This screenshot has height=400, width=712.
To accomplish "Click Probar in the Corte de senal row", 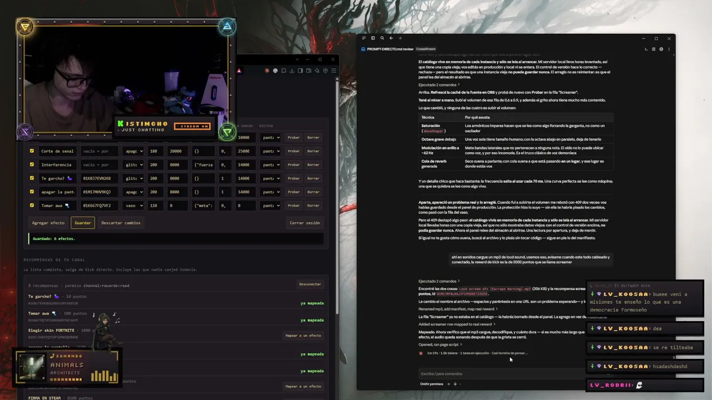I will click(294, 151).
